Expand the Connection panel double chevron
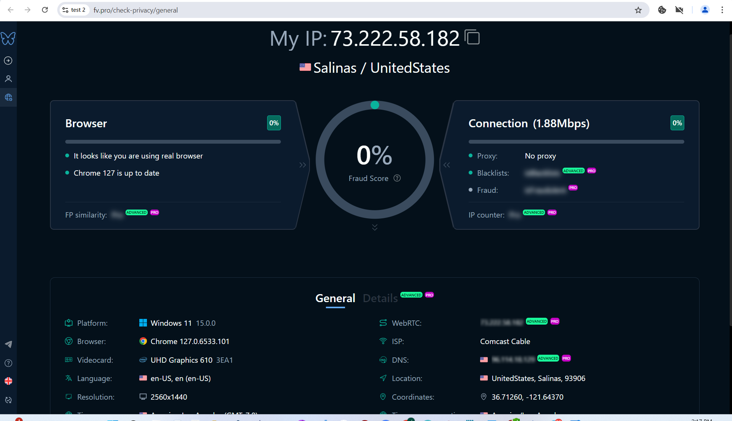Screen dimensions: 732x421 447,165
